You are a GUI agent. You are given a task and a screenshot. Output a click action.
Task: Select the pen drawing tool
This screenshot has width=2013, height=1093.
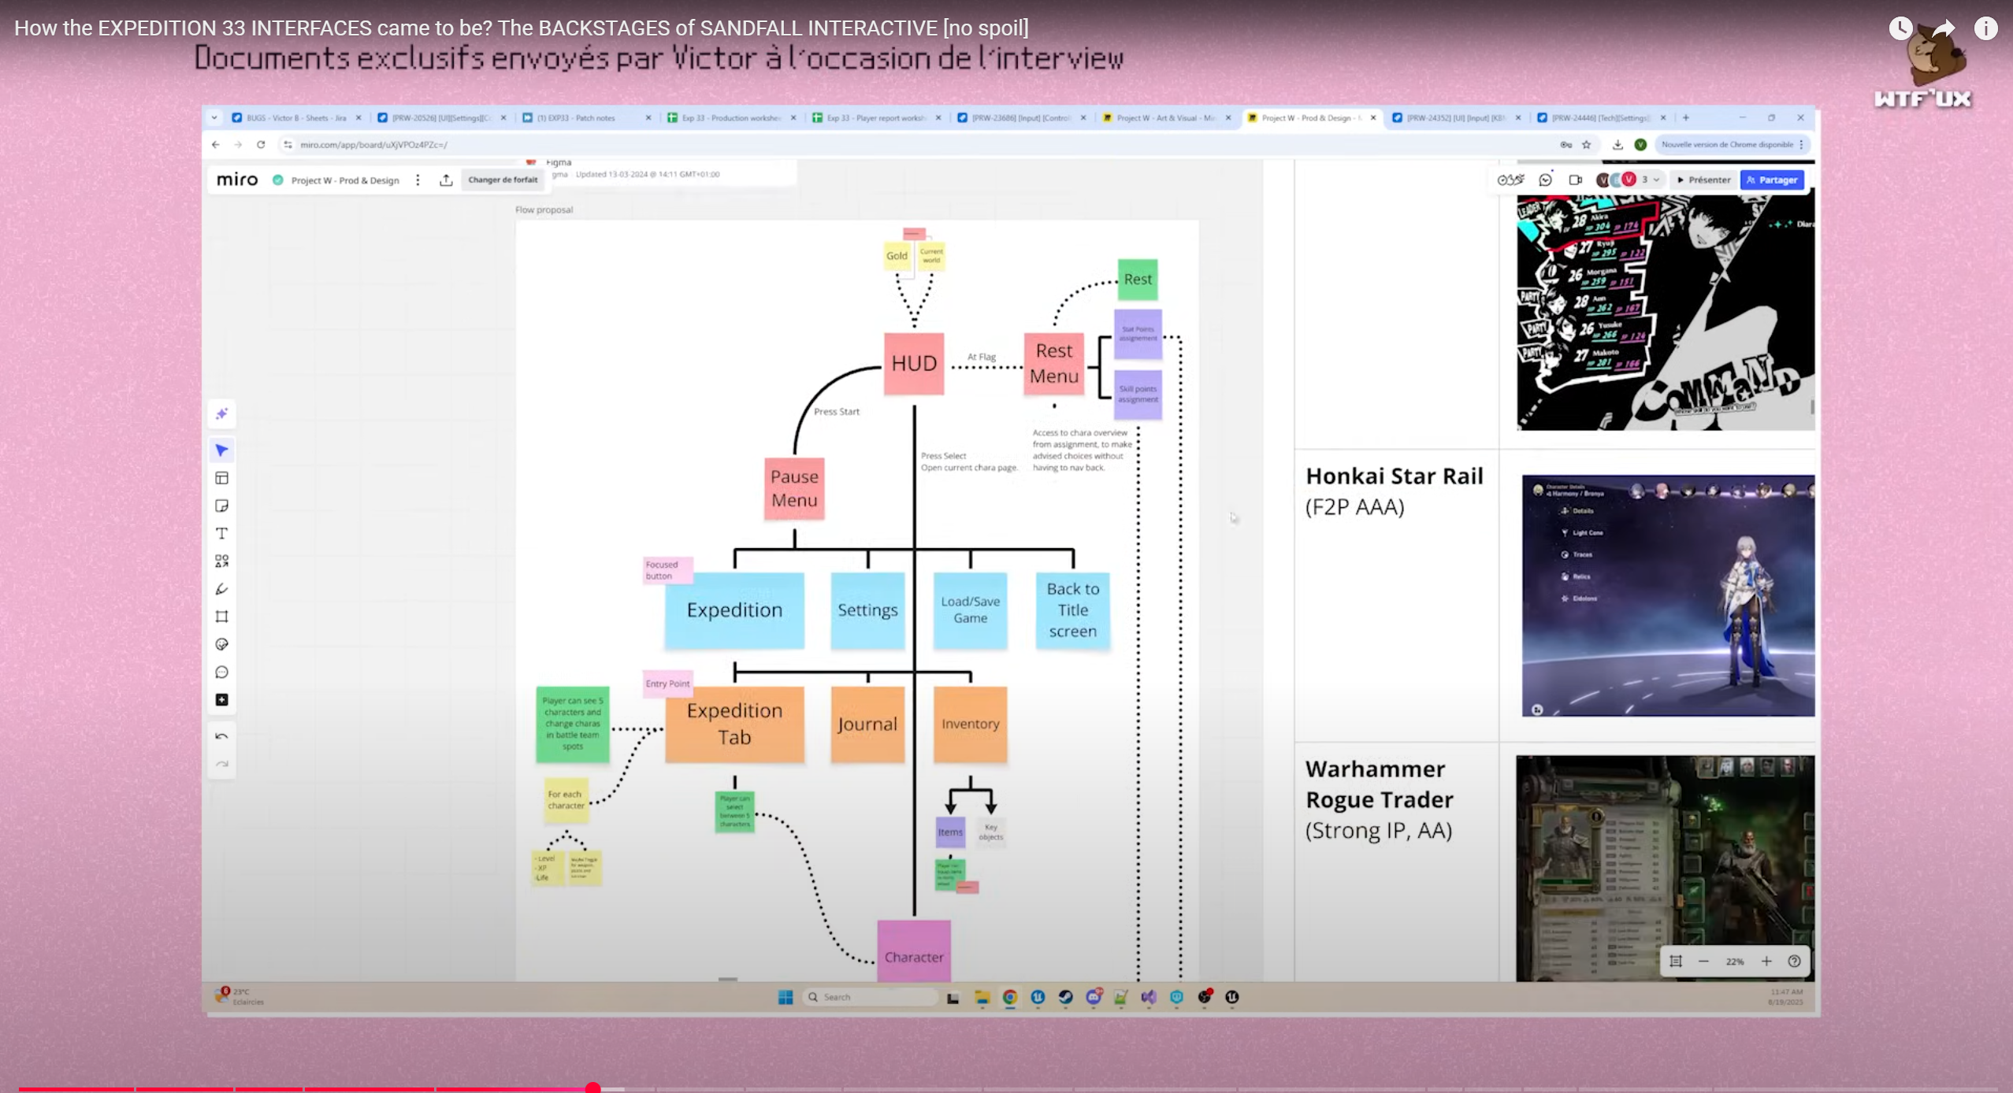pos(222,589)
